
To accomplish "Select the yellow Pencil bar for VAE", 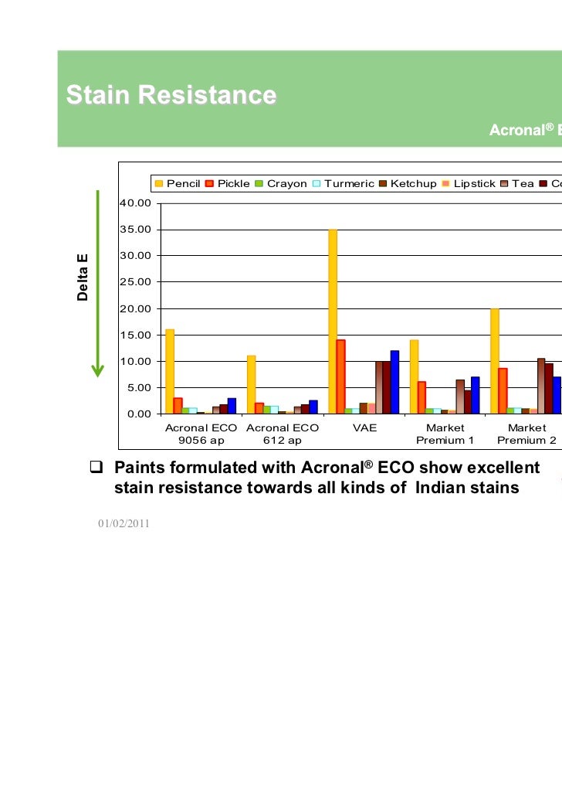I will [x=333, y=322].
